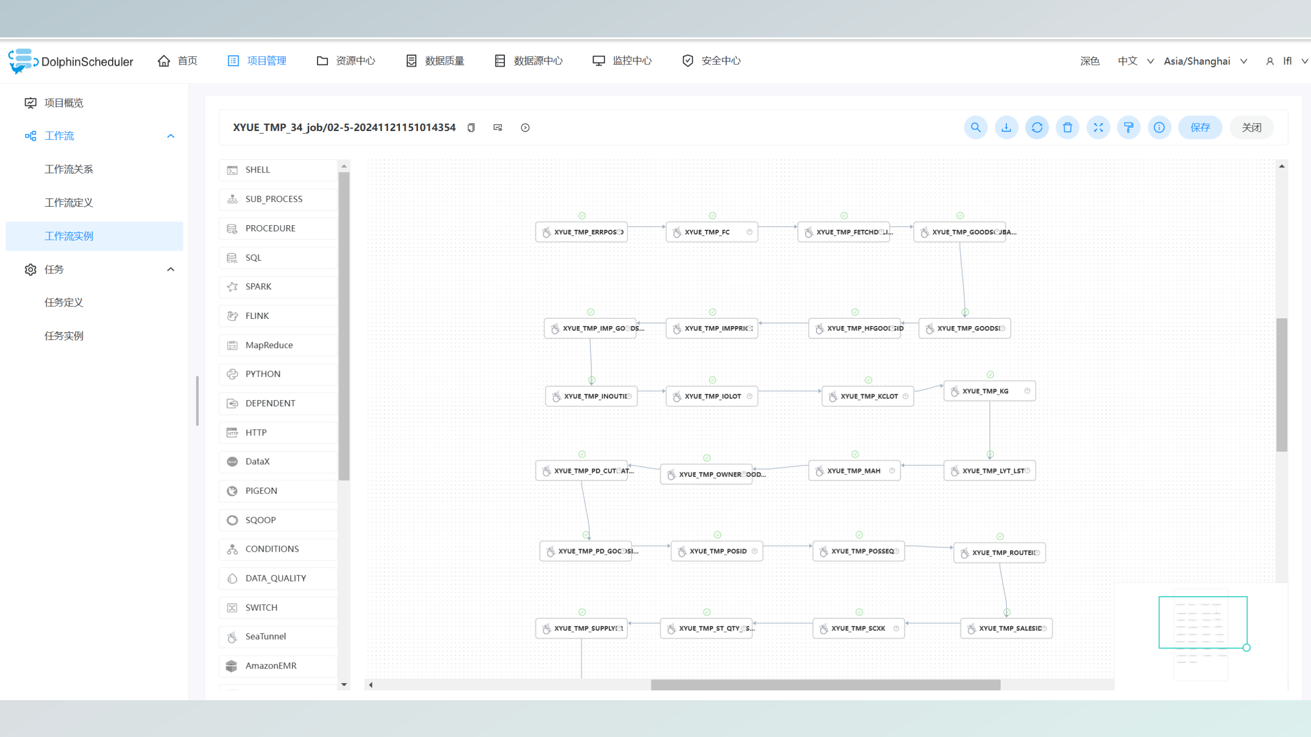The height and width of the screenshot is (737, 1311).
Task: Click the canvas horizontal scrollbar thumb
Action: pyautogui.click(x=826, y=685)
